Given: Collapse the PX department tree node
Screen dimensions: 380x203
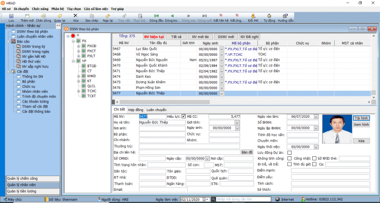Looking at the screenshot, I should [73, 41].
